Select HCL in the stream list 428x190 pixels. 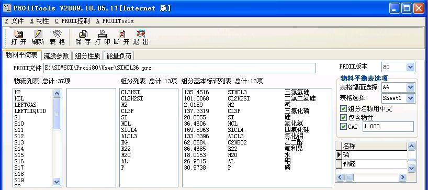click(19, 98)
